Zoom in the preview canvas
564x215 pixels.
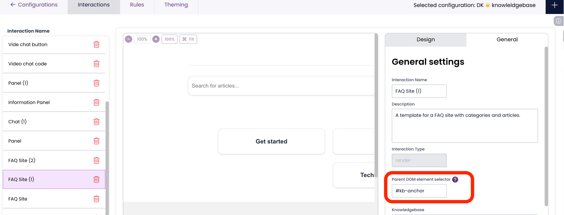tap(156, 39)
